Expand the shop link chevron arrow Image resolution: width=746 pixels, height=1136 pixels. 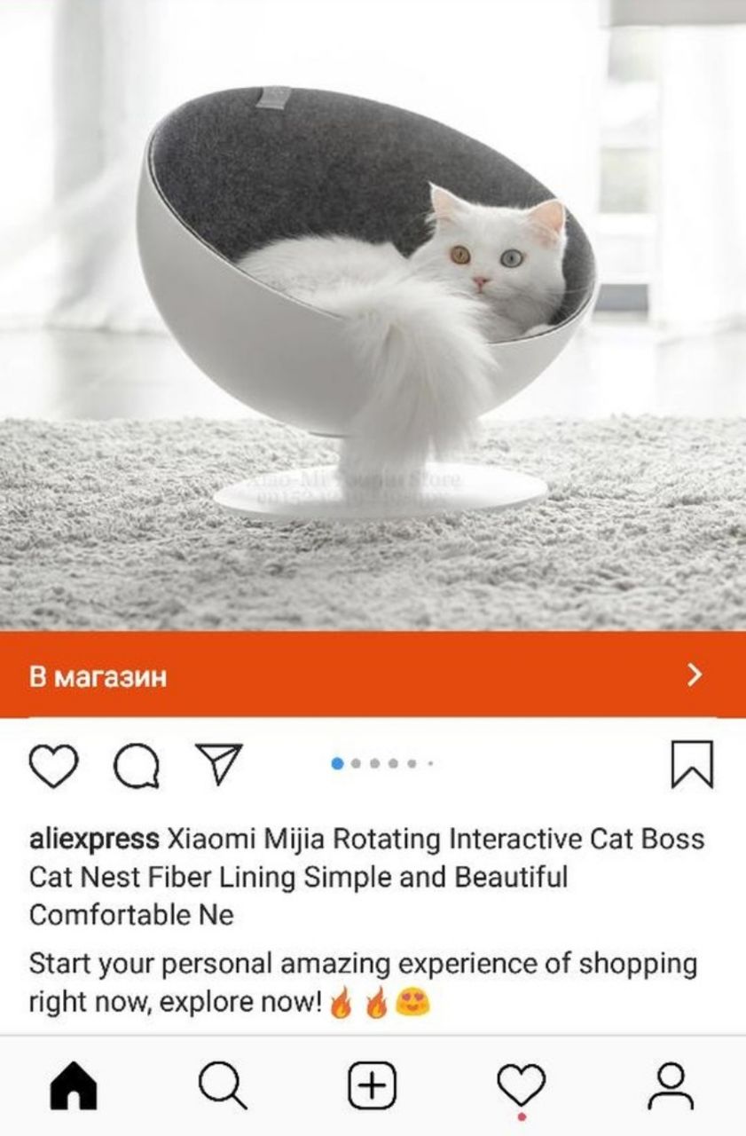pyautogui.click(x=695, y=675)
